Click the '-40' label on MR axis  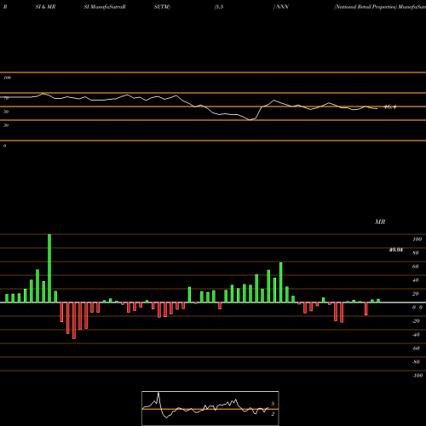coord(416,335)
